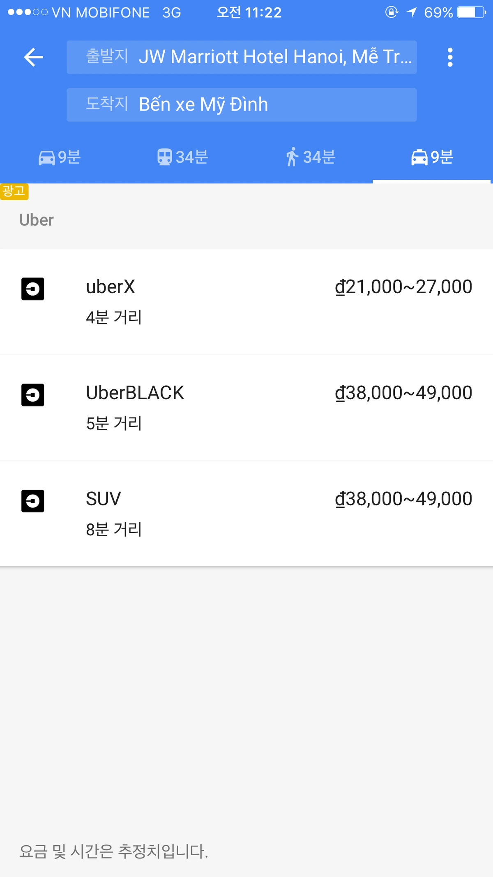This screenshot has height=877, width=493.
Task: Edit the JW Marriott Hotel origin field
Action: click(242, 57)
